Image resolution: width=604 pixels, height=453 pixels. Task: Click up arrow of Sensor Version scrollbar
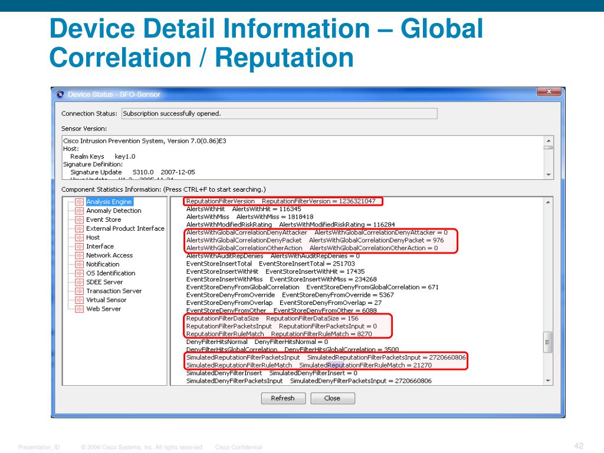click(x=548, y=140)
